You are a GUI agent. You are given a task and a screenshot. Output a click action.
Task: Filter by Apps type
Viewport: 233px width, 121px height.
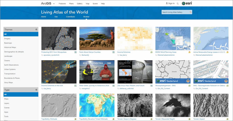[x=6, y=112]
